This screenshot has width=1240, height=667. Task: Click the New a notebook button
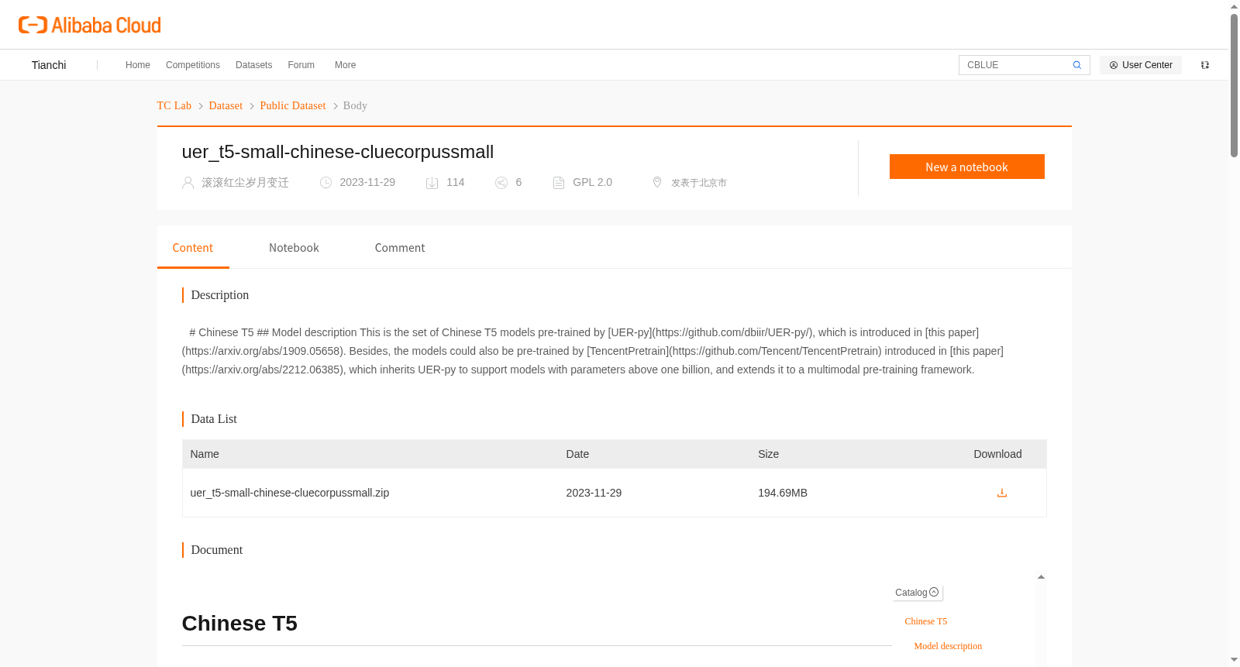point(967,167)
